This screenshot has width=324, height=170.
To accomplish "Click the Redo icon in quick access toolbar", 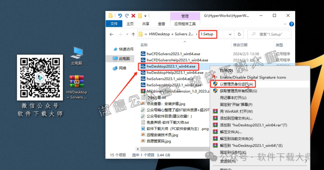I will (127, 15).
